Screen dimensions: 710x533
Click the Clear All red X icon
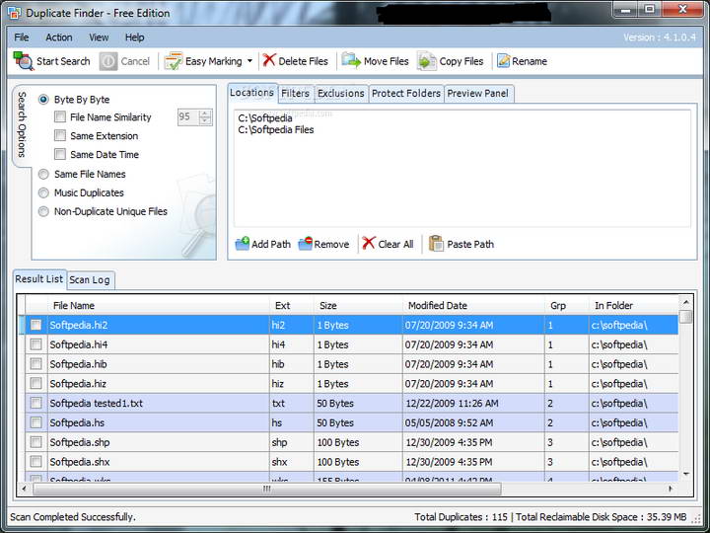pos(369,243)
